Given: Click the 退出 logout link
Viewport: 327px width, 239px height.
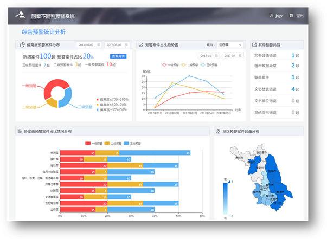Looking at the screenshot, I should 300,16.
